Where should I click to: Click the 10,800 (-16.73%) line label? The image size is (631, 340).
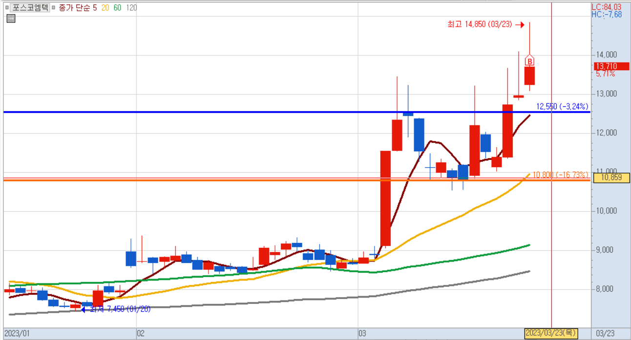560,175
